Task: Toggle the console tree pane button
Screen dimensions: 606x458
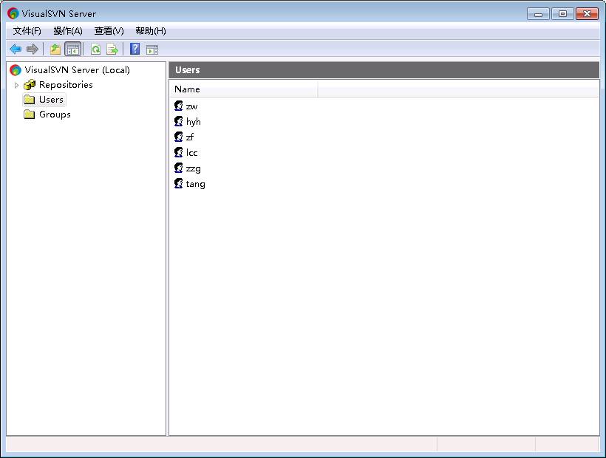Action: tap(72, 49)
